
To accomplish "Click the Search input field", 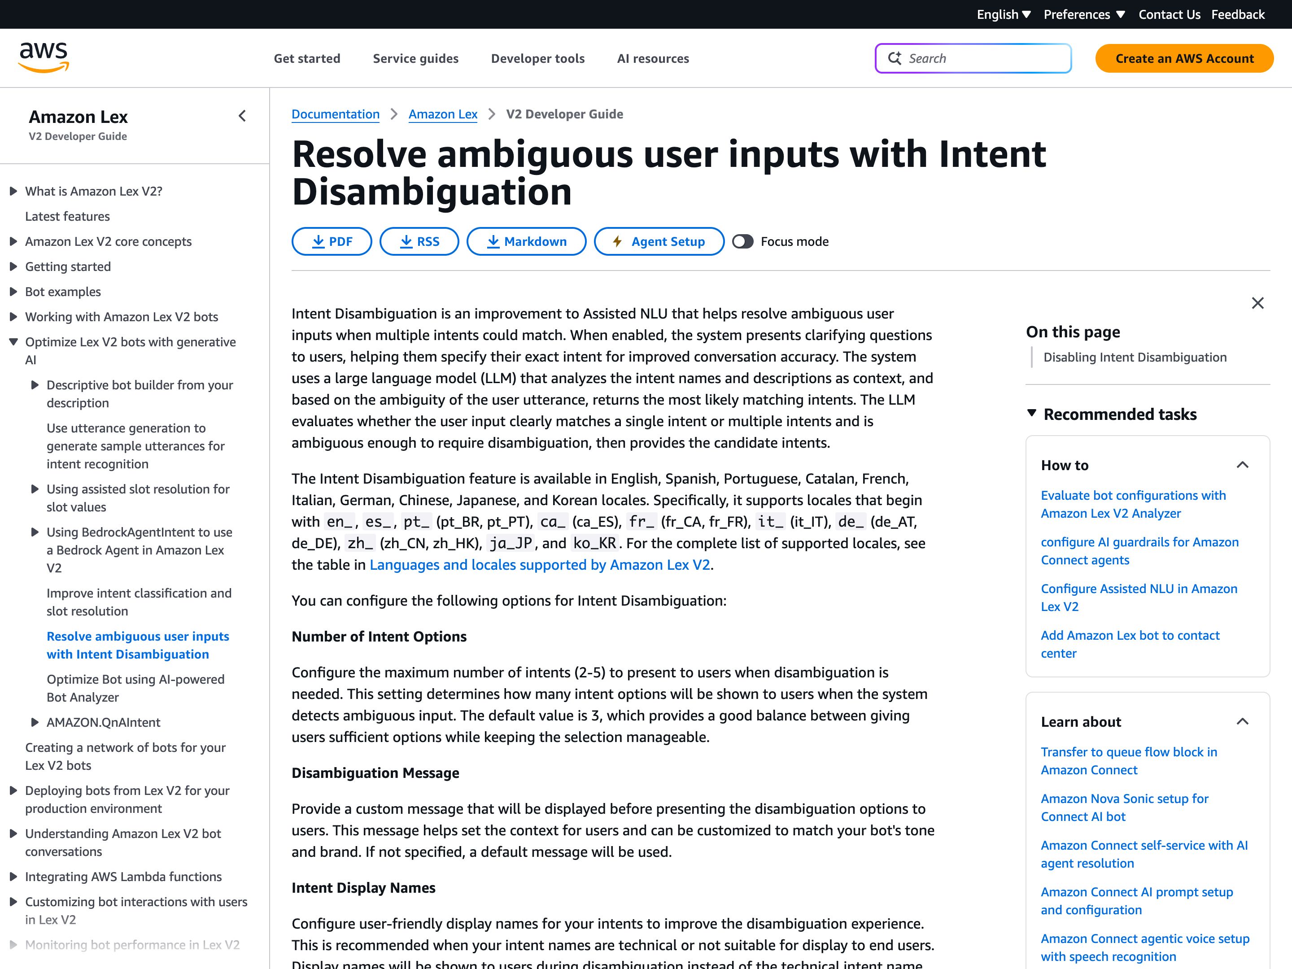I will (973, 58).
